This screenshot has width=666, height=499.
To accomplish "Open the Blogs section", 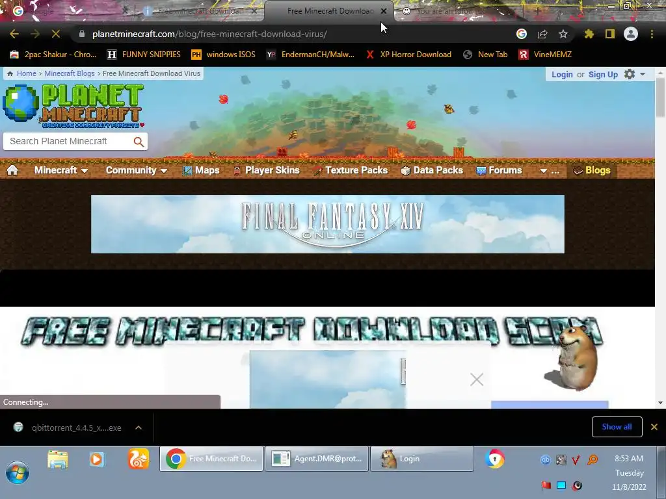I will click(x=592, y=170).
